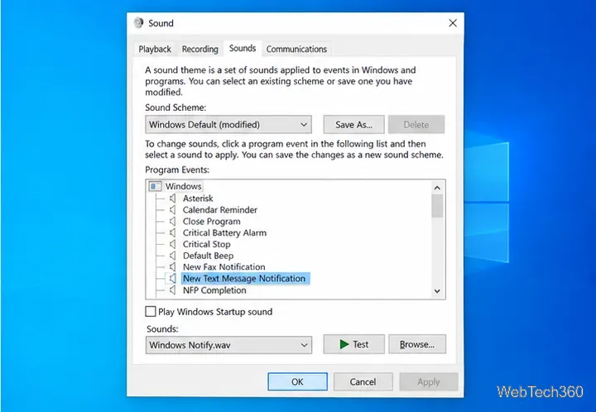Screen dimensions: 596x412
Task: Confirm changes with the OK button
Action: (297, 381)
